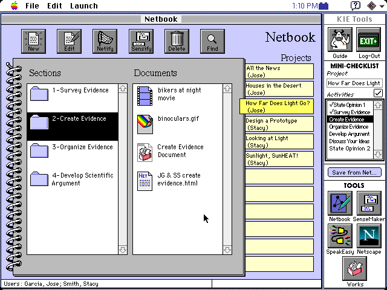Click the Activities list scroll down arrow

pos(378,155)
